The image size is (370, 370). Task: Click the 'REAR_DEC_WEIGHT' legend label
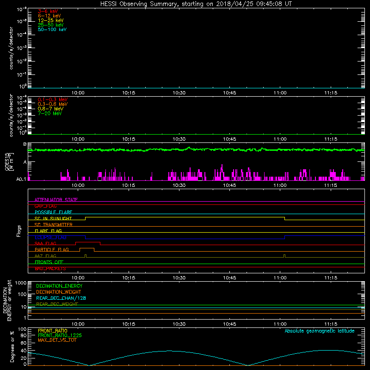click(57, 304)
